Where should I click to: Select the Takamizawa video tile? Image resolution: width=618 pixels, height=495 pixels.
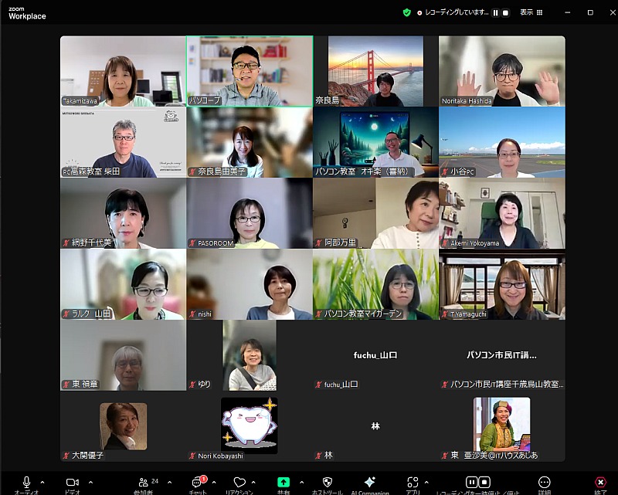click(123, 71)
